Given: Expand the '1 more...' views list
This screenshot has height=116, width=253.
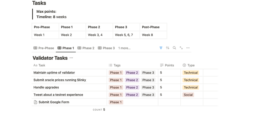Looking at the screenshot, I should [x=124, y=48].
